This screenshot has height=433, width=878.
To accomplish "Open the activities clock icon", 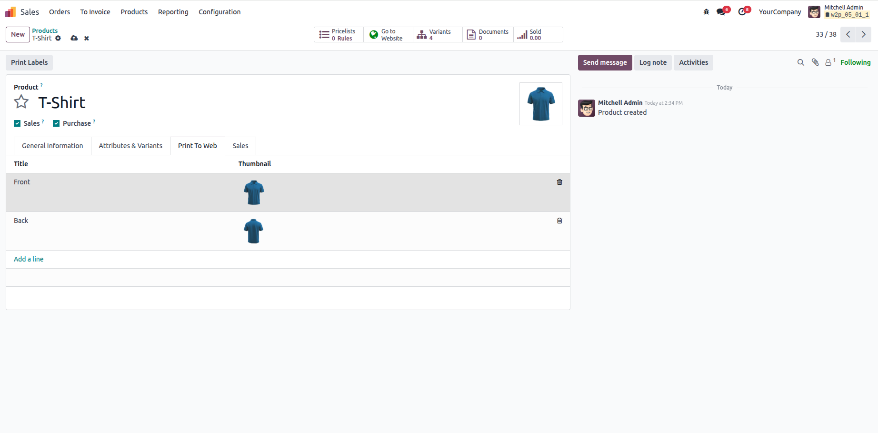I will point(742,12).
